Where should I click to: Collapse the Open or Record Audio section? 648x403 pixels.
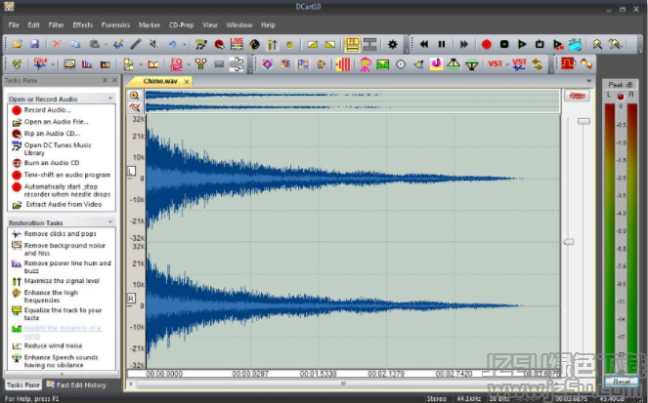coord(109,99)
